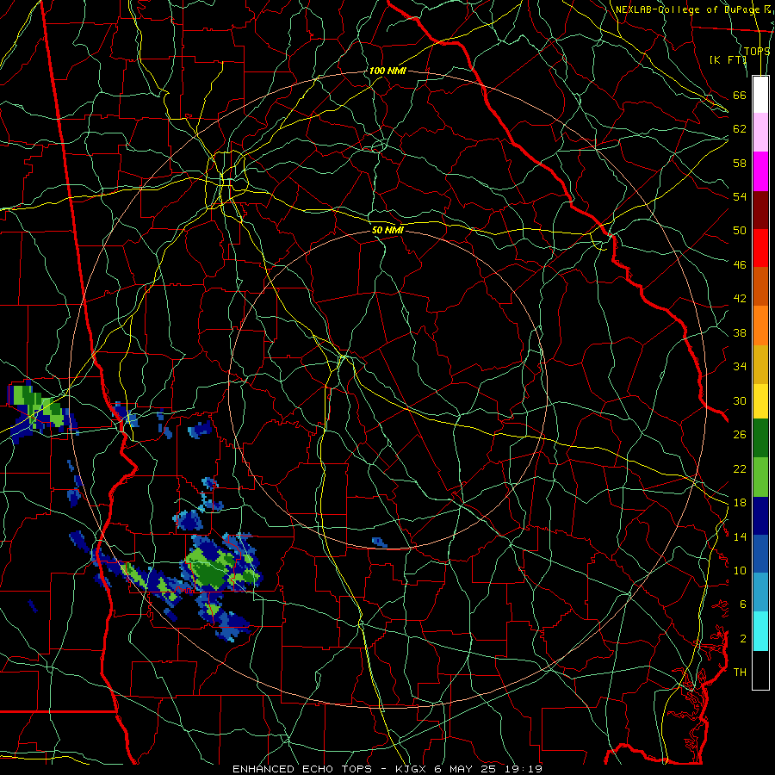
Task: Click the '42' legend value
Action: [740, 298]
